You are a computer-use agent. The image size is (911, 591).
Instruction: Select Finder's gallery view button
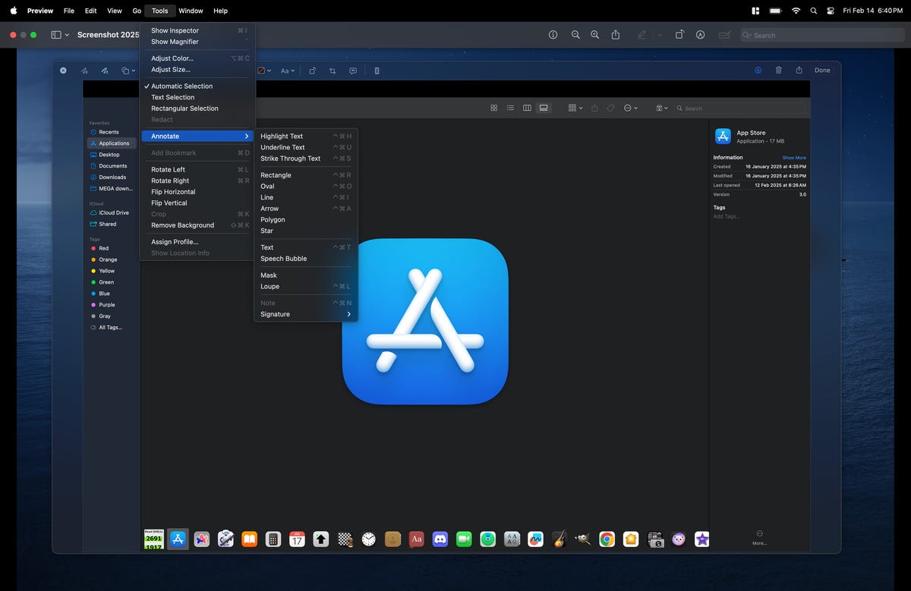pyautogui.click(x=544, y=108)
